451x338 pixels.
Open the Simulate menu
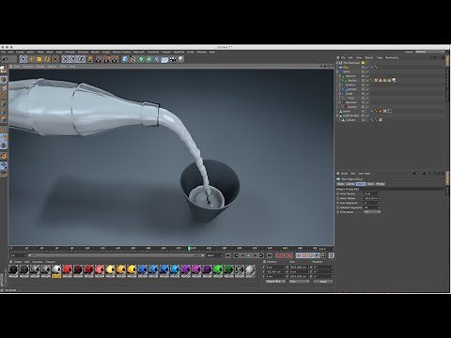point(83,52)
